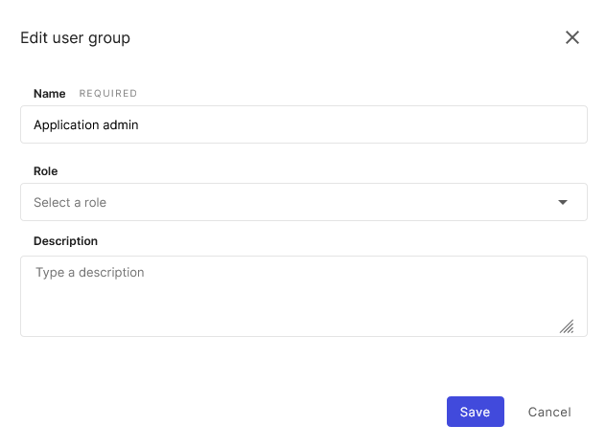Cancel editing the user group
Screen dimensions: 606x448
click(x=549, y=412)
